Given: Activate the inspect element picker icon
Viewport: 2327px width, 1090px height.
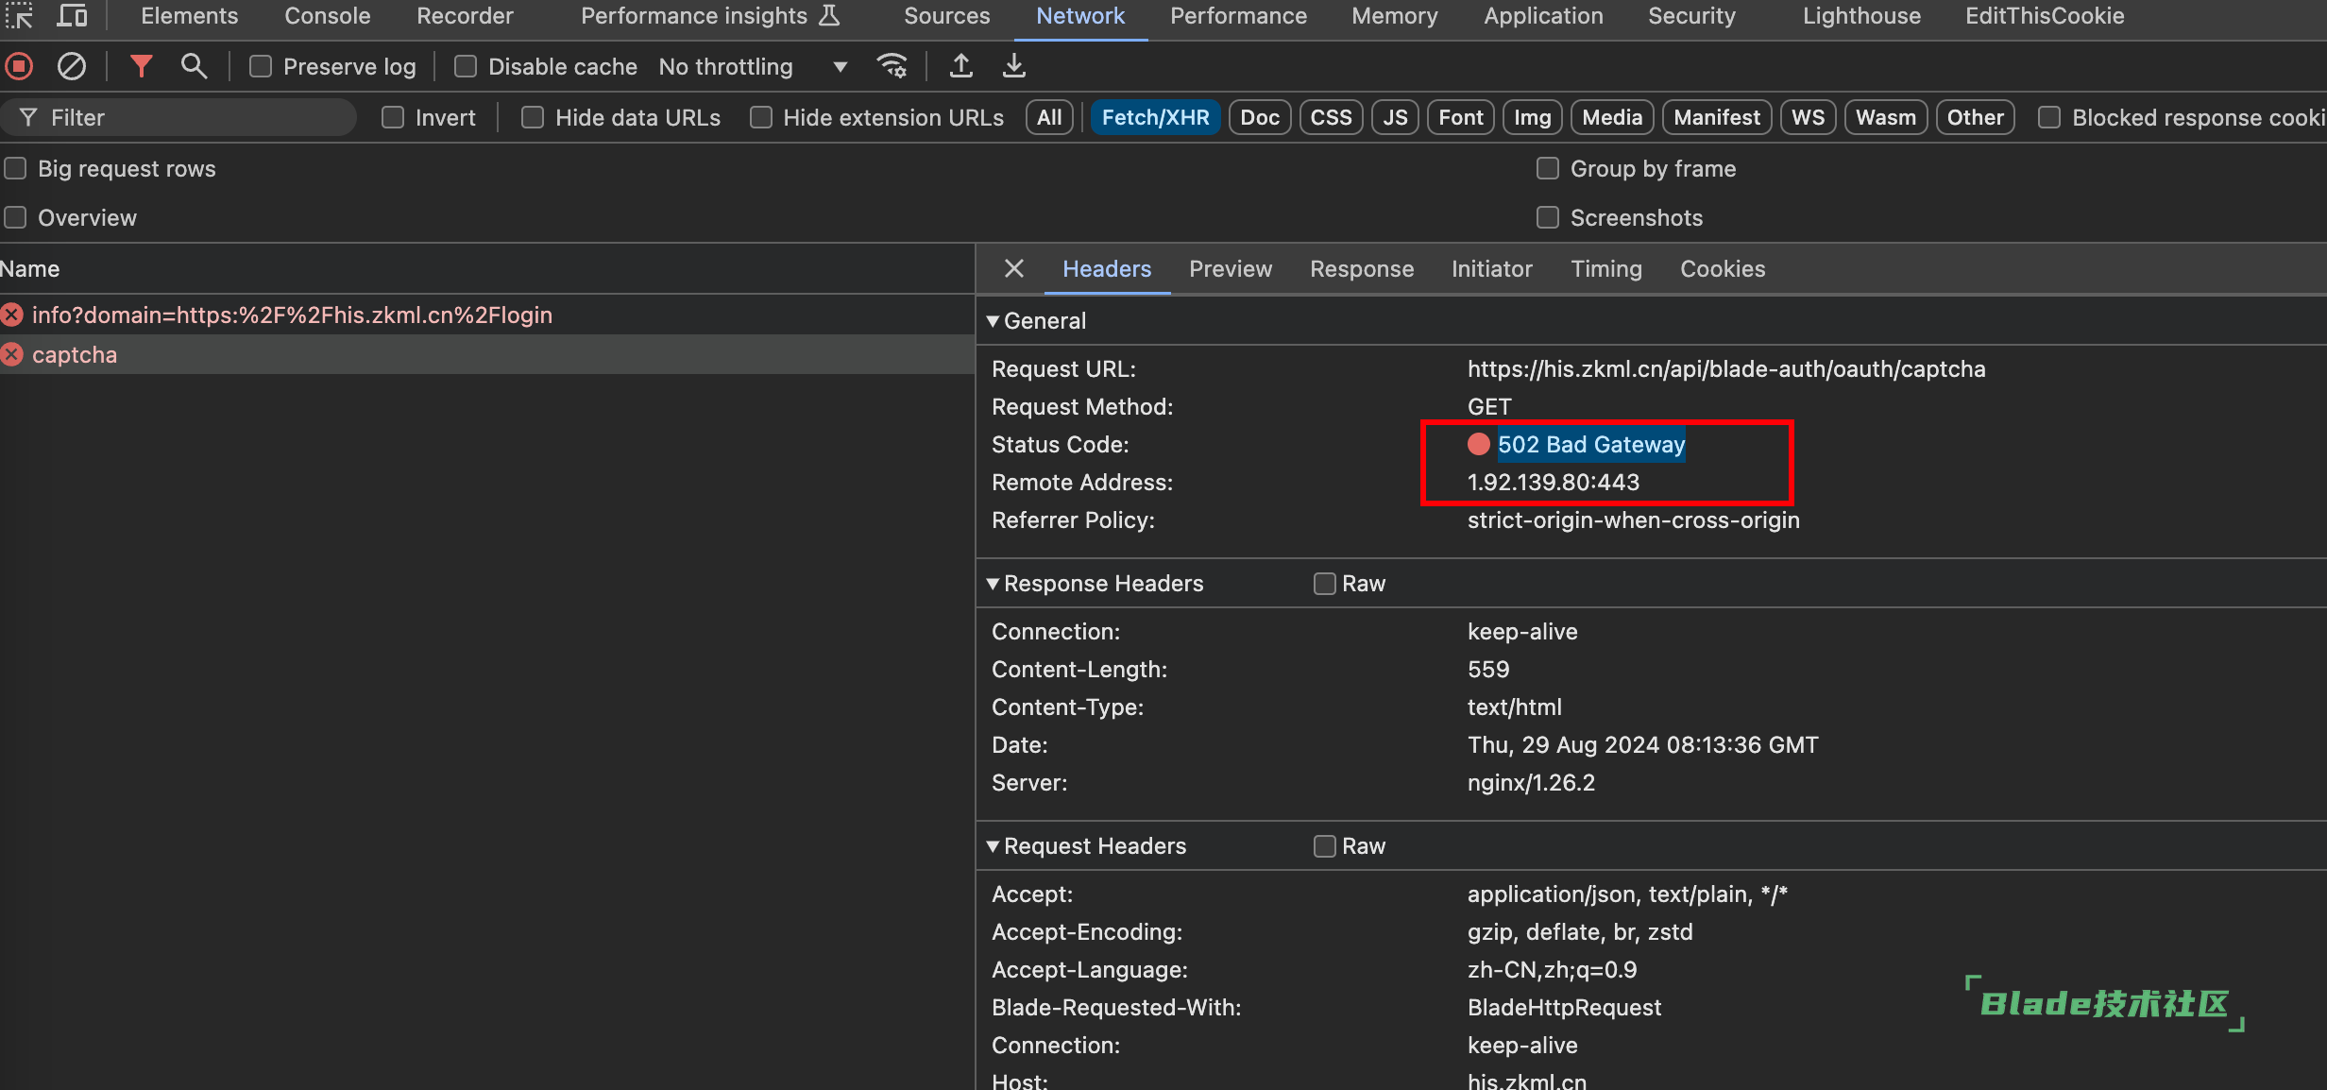Looking at the screenshot, I should (19, 16).
